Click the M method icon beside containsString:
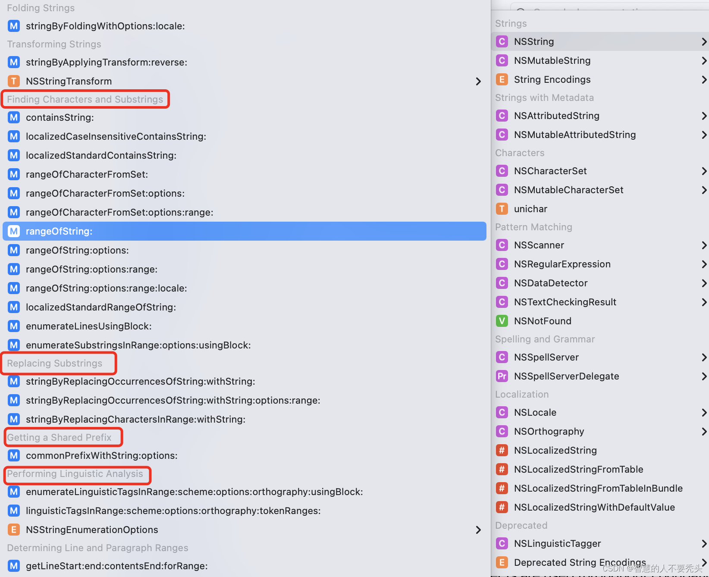The width and height of the screenshot is (709, 577). click(13, 117)
